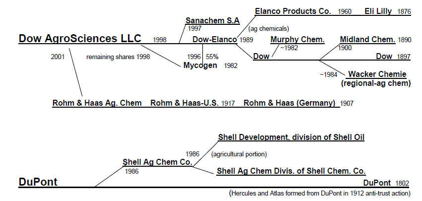
Task: Select the Murphy Chem. label
Action: [298, 40]
